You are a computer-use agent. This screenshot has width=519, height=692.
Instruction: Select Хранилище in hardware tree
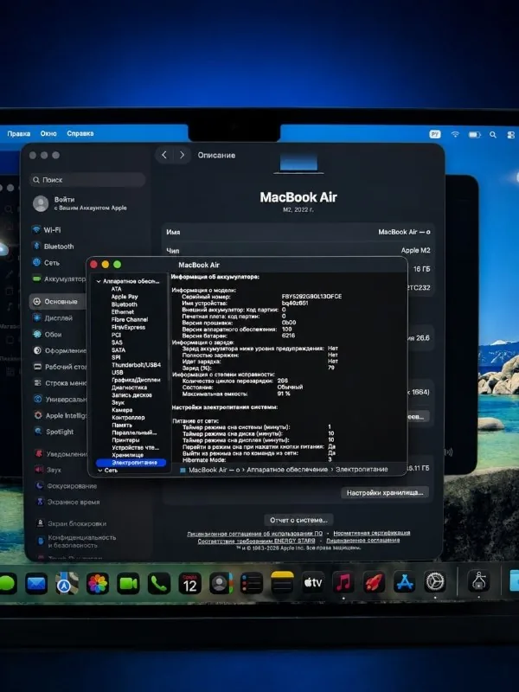click(x=127, y=455)
